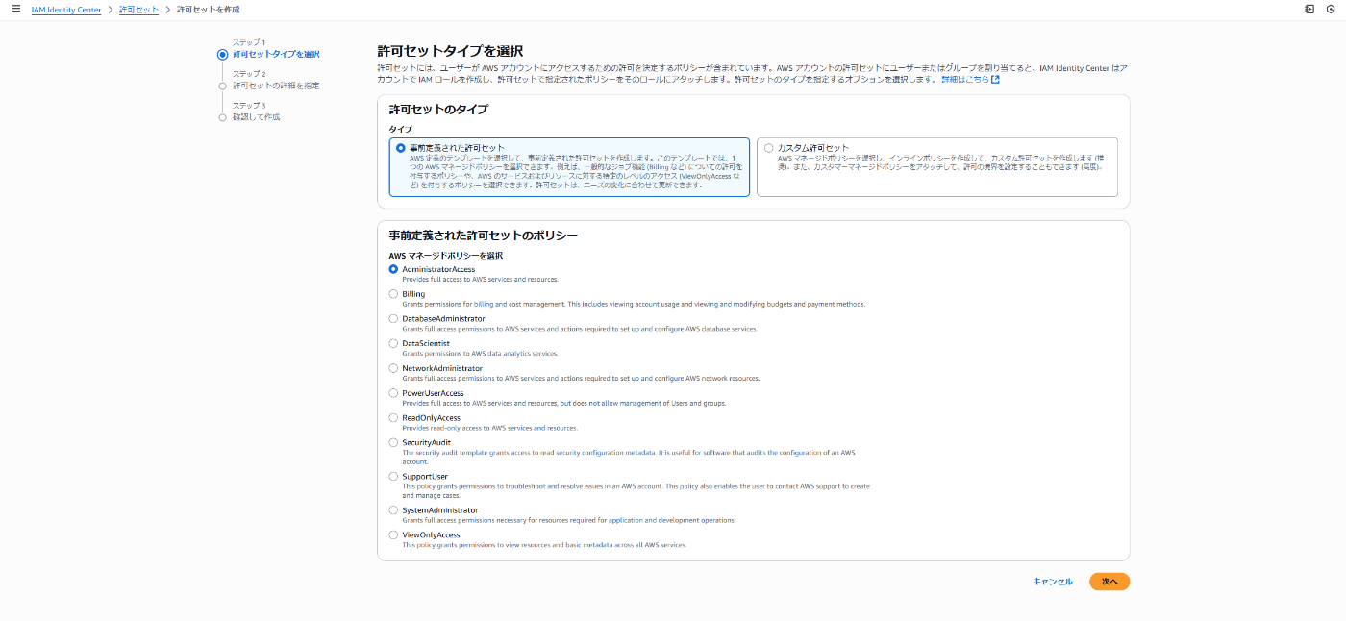The height and width of the screenshot is (621, 1346).
Task: Select wizard step 許可セットタイプを選択
Action: (276, 55)
